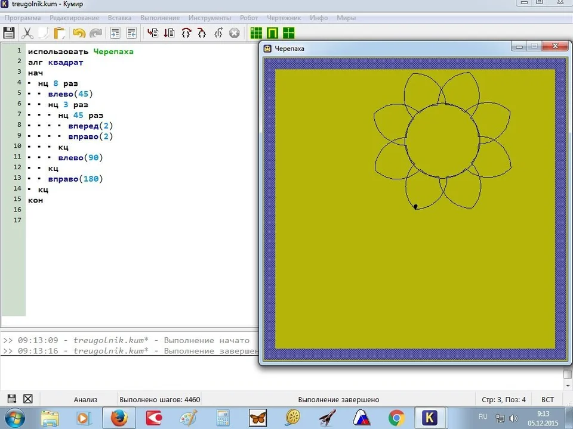The image size is (573, 429).
Task: Save console output with the bottom floppy icon
Action: (x=12, y=399)
